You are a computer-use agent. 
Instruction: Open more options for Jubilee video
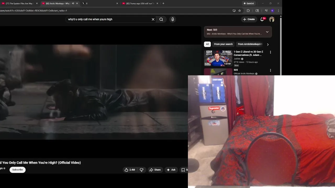click(270, 52)
